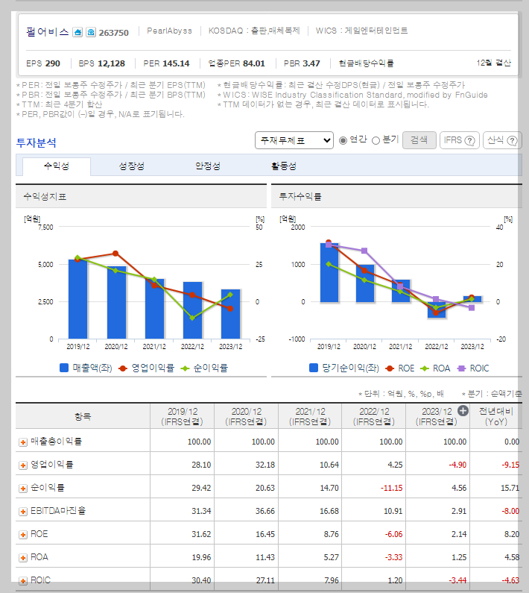Expand the ROA row

pos(23,557)
